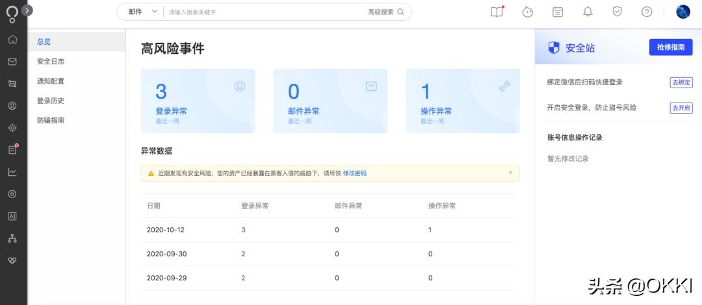Select the 2020-10-12 table row date
702x305 pixels.
[166, 230]
